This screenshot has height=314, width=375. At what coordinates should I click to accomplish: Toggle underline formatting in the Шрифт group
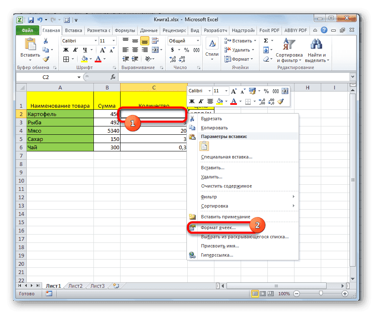tap(86, 49)
